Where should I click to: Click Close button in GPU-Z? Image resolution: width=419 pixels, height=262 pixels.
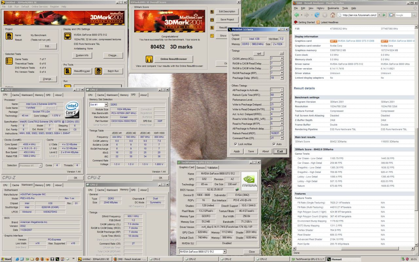(x=252, y=252)
